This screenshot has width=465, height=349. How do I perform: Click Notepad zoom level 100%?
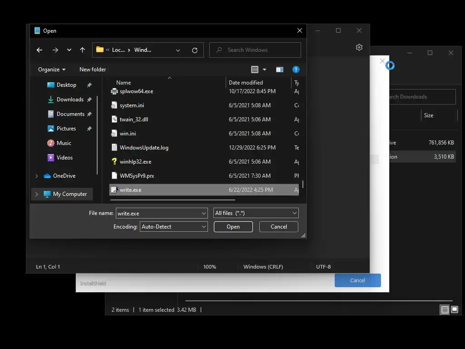[x=210, y=267]
